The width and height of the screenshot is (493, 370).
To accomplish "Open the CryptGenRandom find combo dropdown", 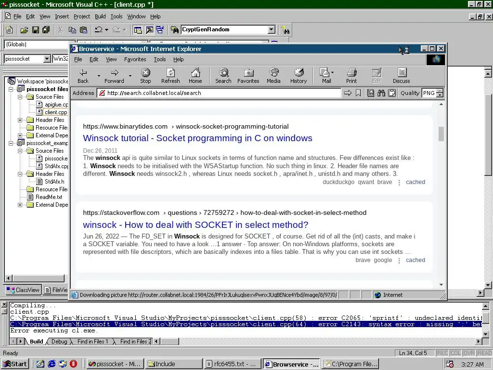I will pos(272,29).
